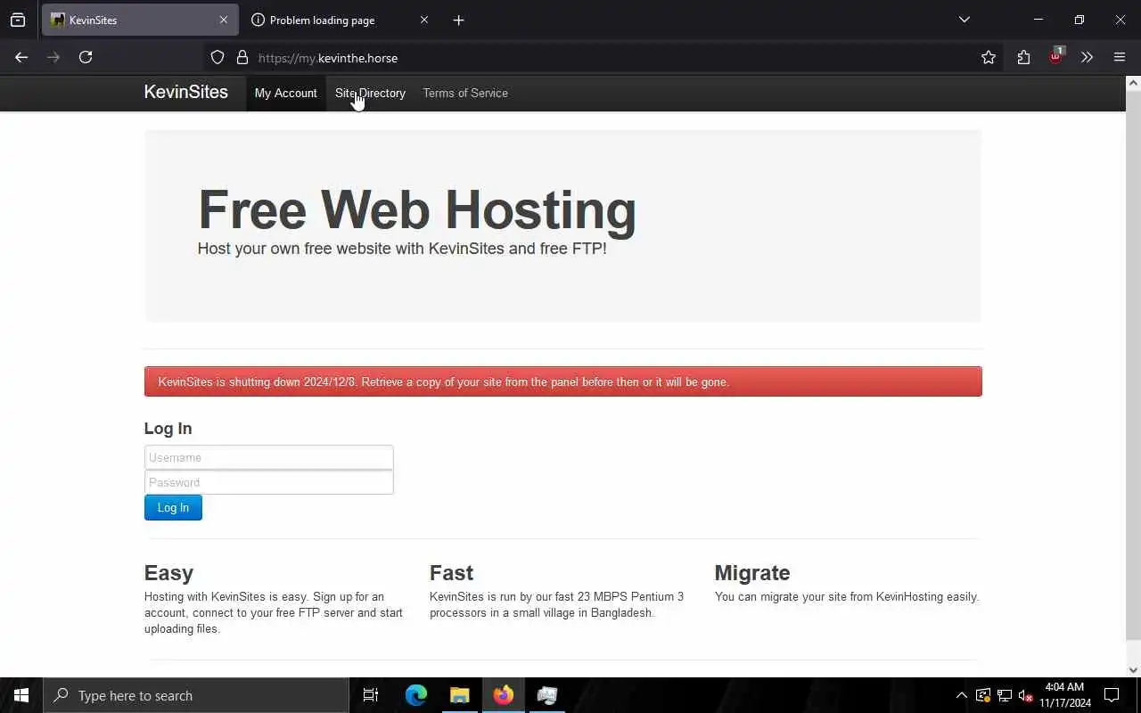Go back to previous page
This screenshot has height=713, width=1141.
point(21,57)
